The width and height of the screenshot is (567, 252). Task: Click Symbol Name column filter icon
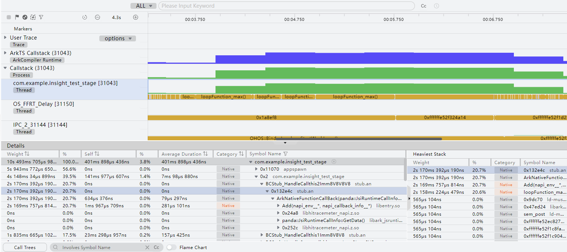(x=286, y=154)
